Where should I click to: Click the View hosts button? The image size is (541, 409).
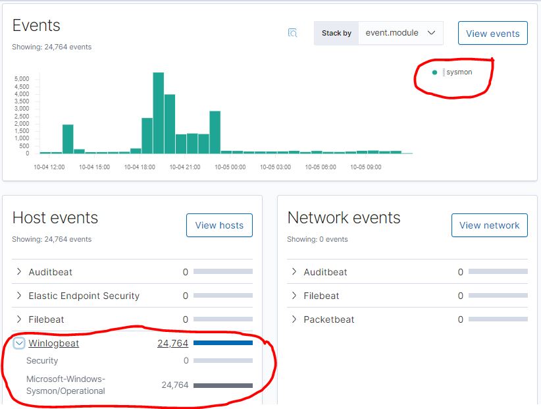pos(219,225)
